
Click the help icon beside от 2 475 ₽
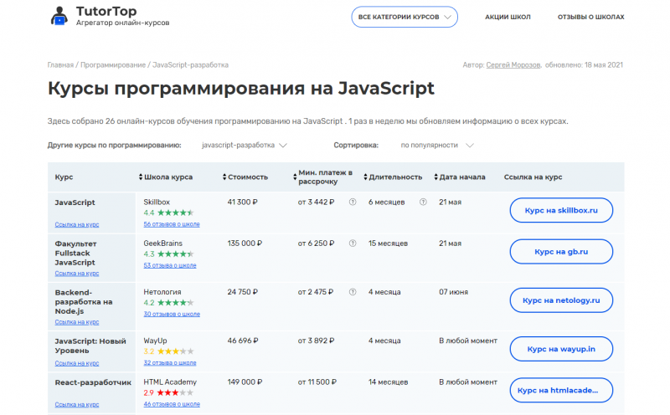(x=353, y=292)
